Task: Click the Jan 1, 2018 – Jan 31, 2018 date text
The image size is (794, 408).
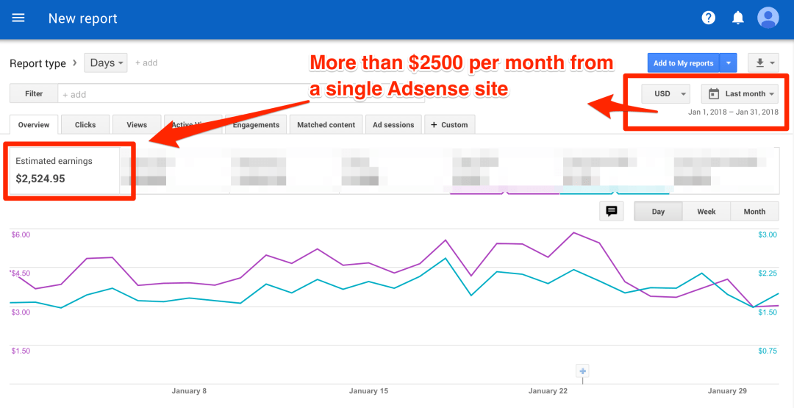Action: pyautogui.click(x=733, y=112)
